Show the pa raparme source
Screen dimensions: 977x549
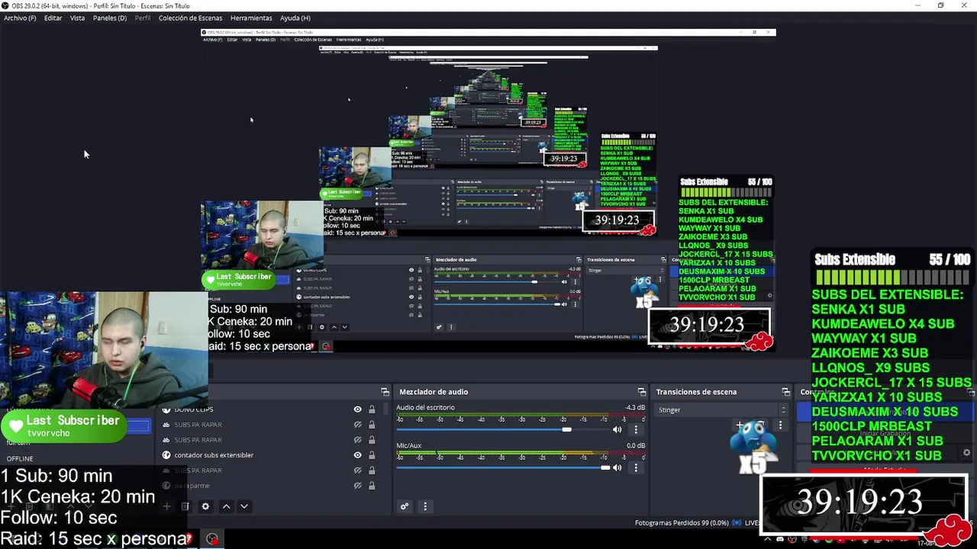click(x=357, y=486)
